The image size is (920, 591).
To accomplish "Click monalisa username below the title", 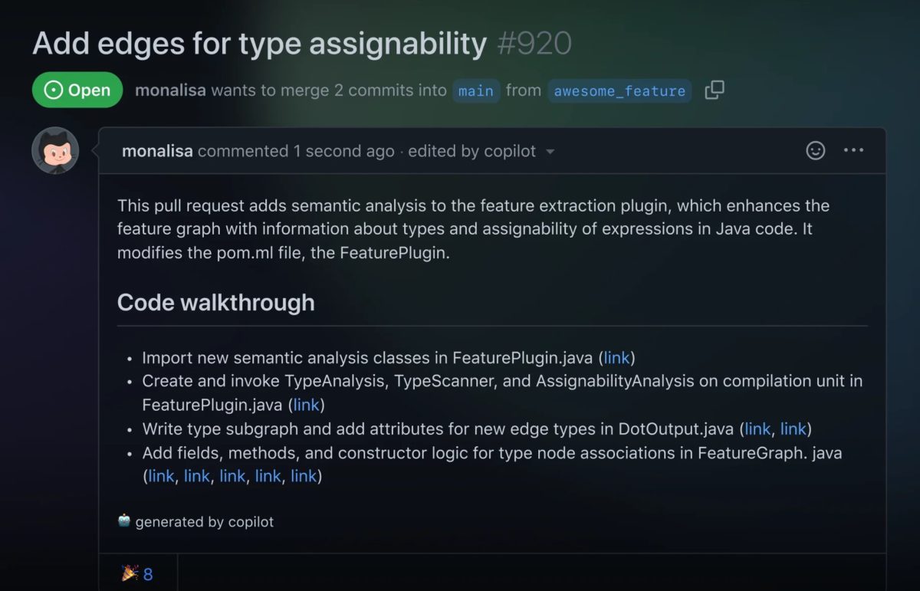I will coord(170,90).
